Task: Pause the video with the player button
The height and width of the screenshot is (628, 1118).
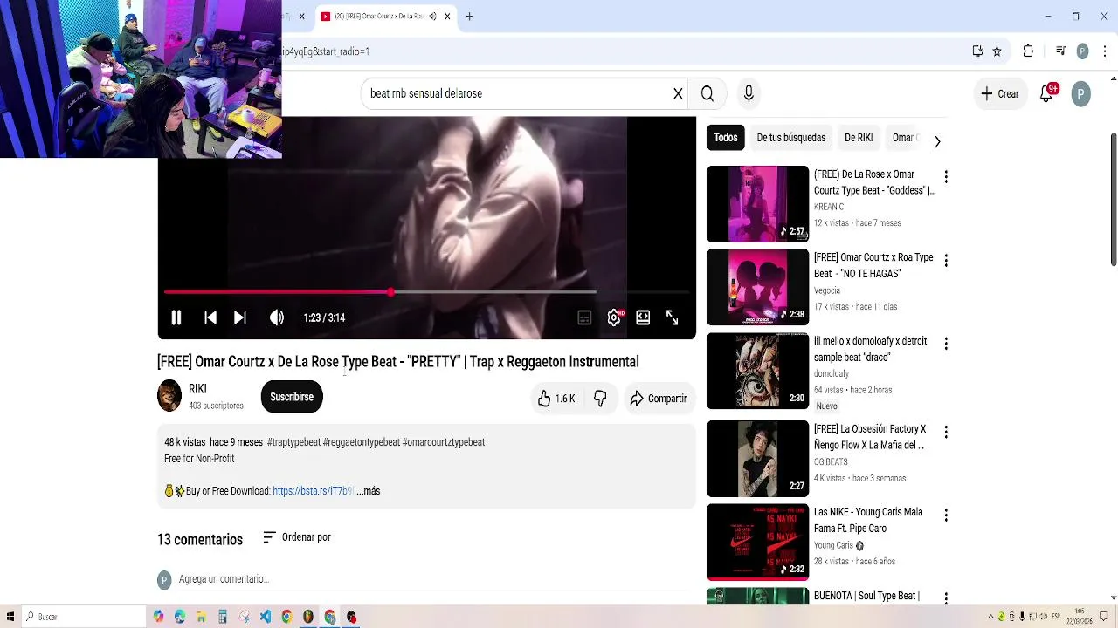Action: click(176, 318)
